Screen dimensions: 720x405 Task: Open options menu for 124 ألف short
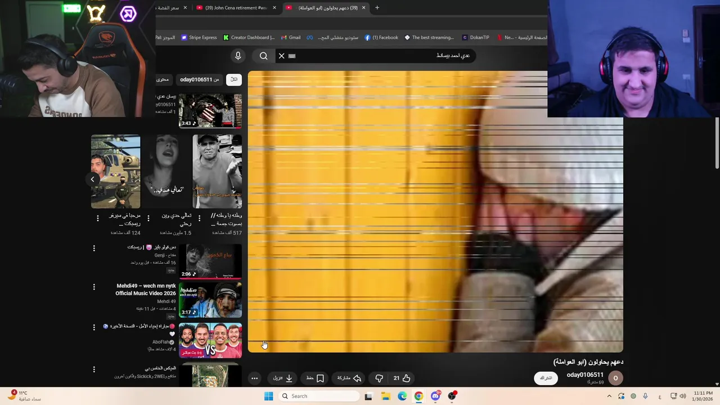[98, 218]
